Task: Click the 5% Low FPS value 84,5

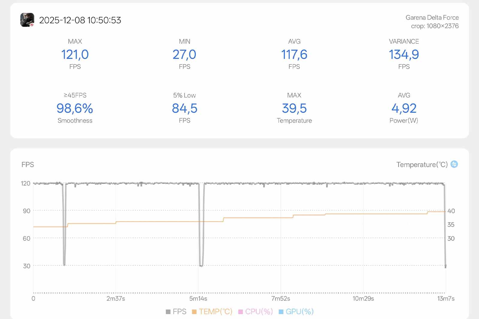Action: [x=184, y=108]
